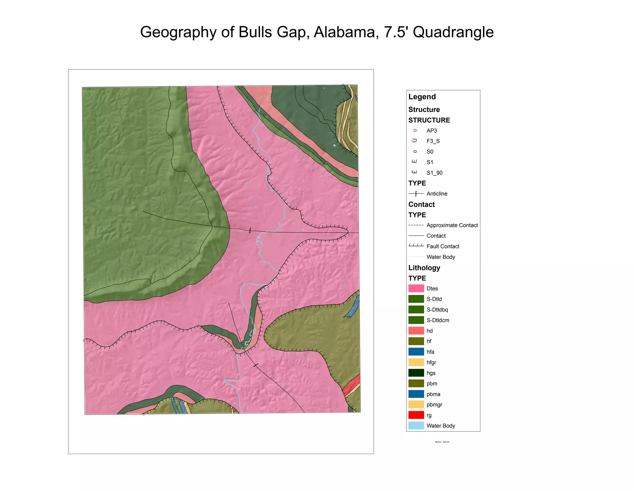Click the F3_S structure symbol in legend
The image size is (634, 490).
415,141
